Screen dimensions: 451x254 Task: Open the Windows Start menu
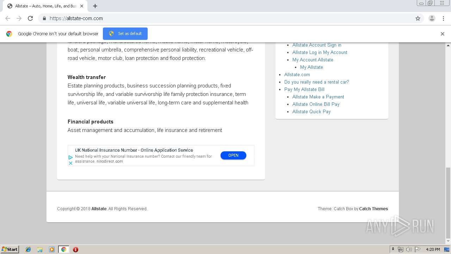tap(10, 249)
